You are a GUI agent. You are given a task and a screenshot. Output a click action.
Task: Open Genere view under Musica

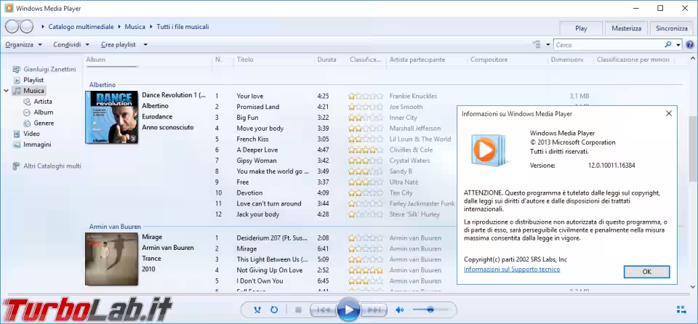[x=39, y=123]
